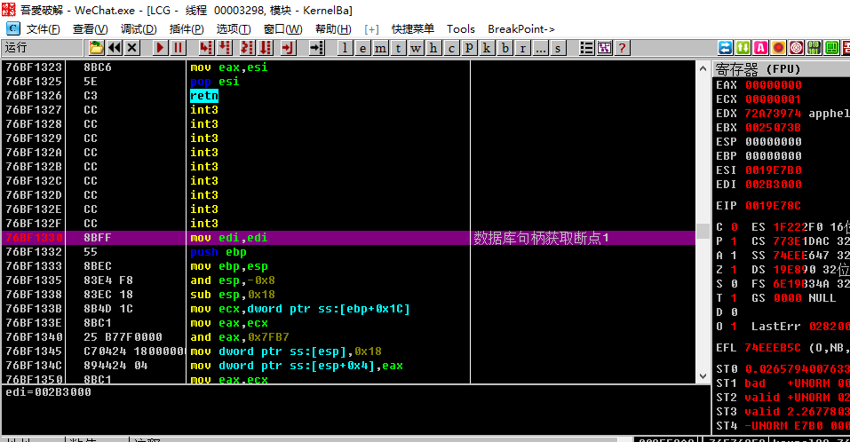Viewport: 850px width, 442px height.
Task: Click the Step over toolbar icon
Action: click(225, 48)
